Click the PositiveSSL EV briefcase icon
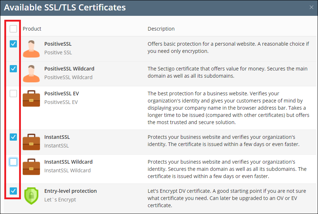Viewport: 318px width, 214px height. pyautogui.click(x=31, y=98)
